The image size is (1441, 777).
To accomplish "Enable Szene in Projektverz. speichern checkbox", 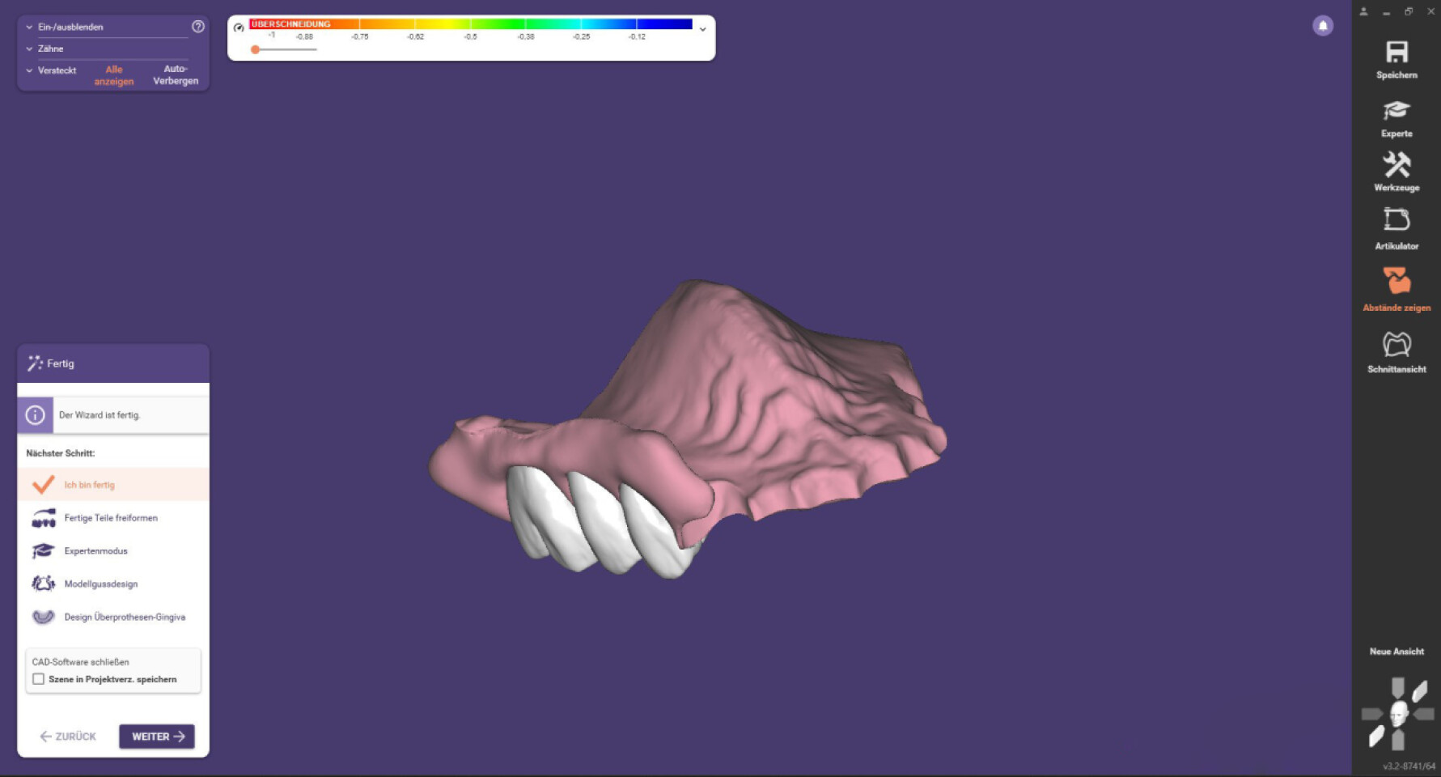I will pyautogui.click(x=39, y=679).
